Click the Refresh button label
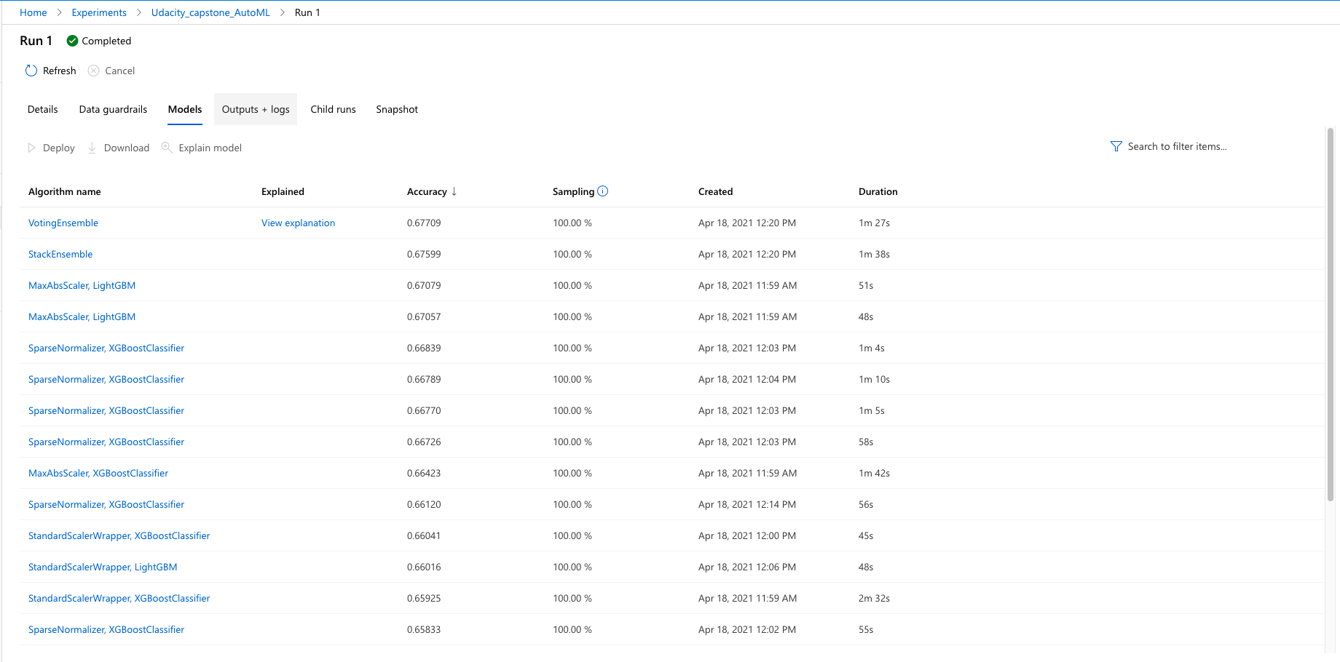The width and height of the screenshot is (1340, 662). [x=60, y=71]
